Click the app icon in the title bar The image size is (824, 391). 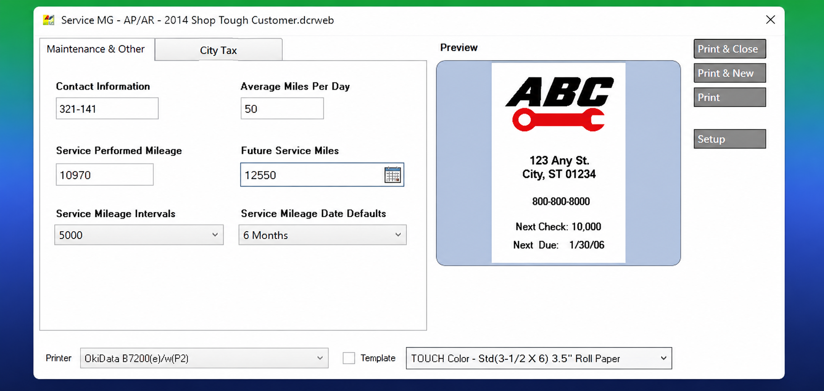pos(48,20)
